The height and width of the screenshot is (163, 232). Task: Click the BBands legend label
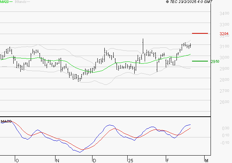pos(21,2)
